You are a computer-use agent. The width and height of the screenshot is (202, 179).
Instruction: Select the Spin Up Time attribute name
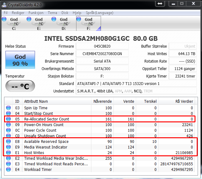(36, 108)
